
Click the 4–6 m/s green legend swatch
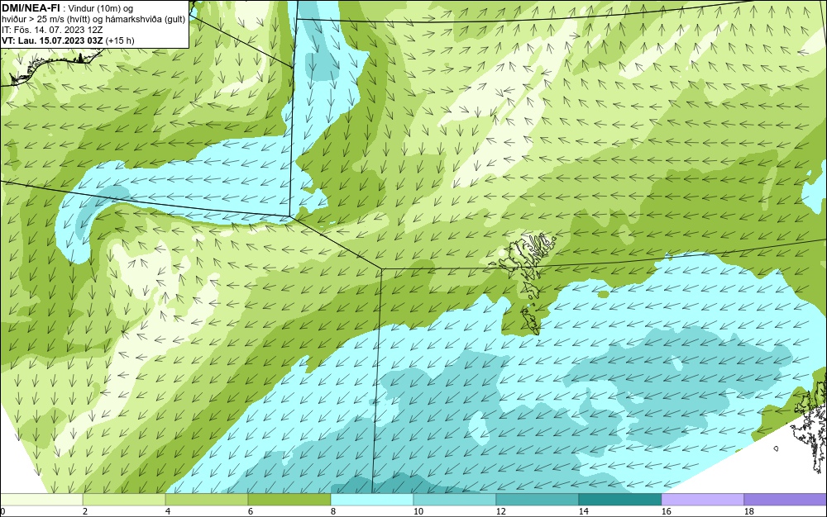tap(207, 500)
